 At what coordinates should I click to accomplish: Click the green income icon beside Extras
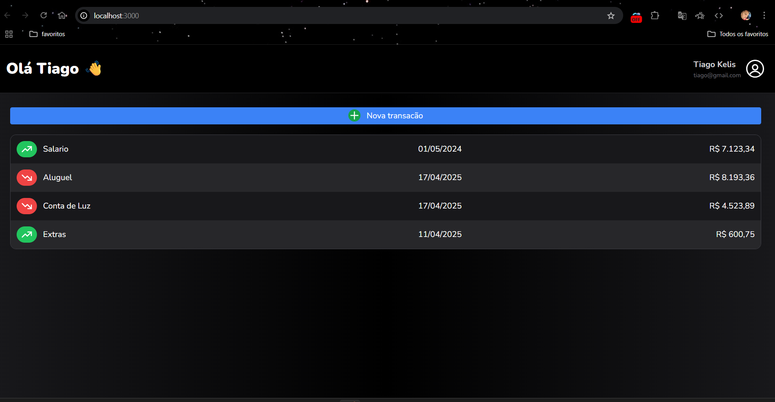27,235
